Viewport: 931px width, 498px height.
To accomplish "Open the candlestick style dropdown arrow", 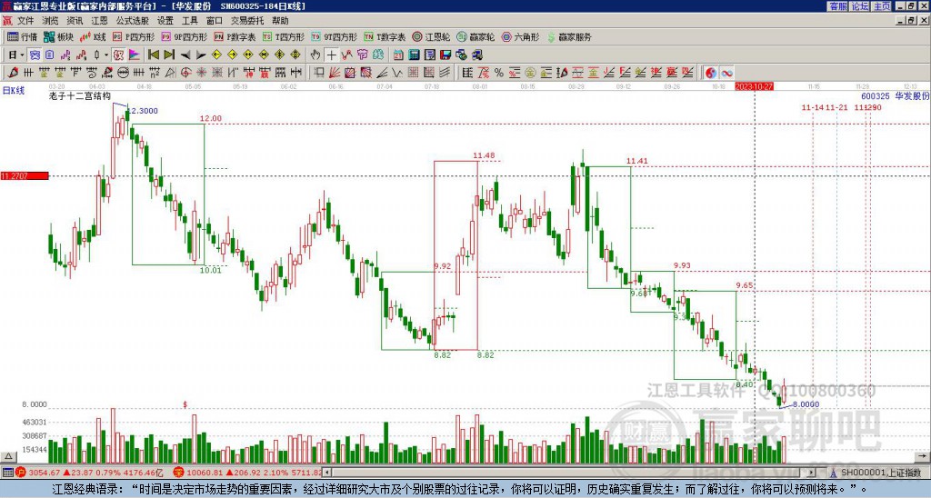I will [106, 55].
